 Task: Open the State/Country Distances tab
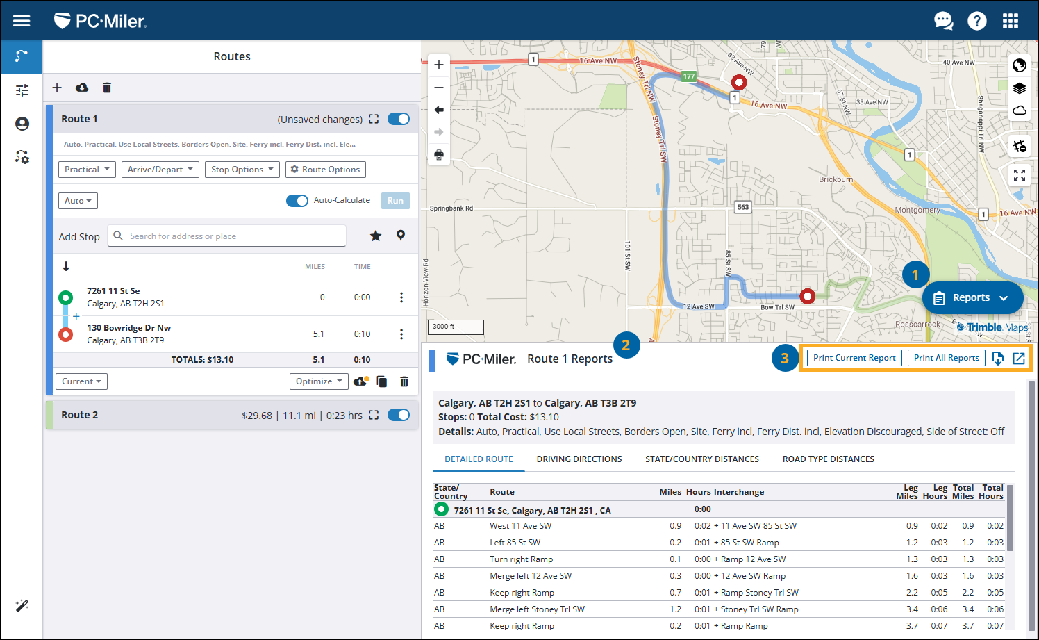point(702,459)
